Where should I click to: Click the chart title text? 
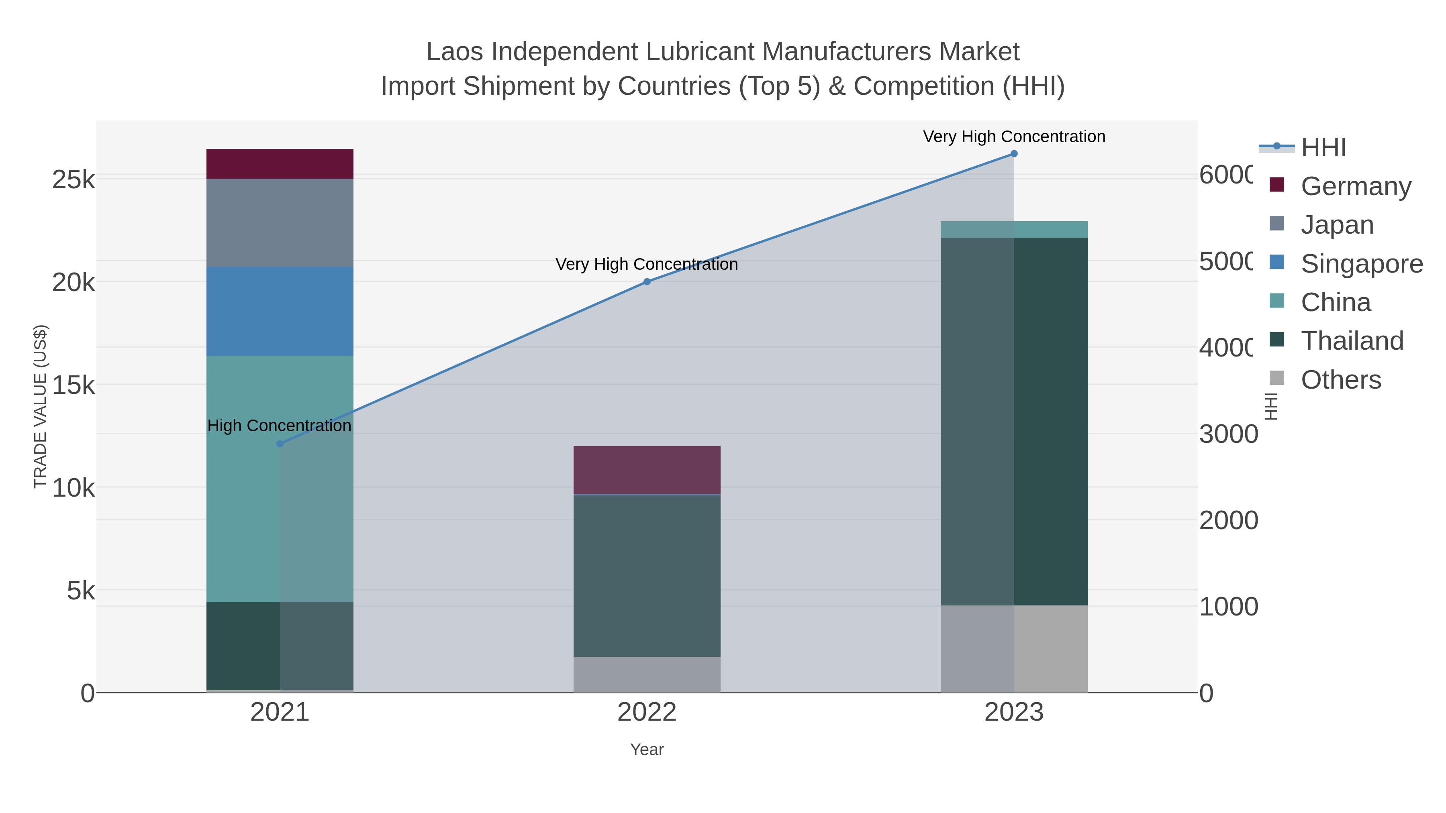[x=723, y=69]
